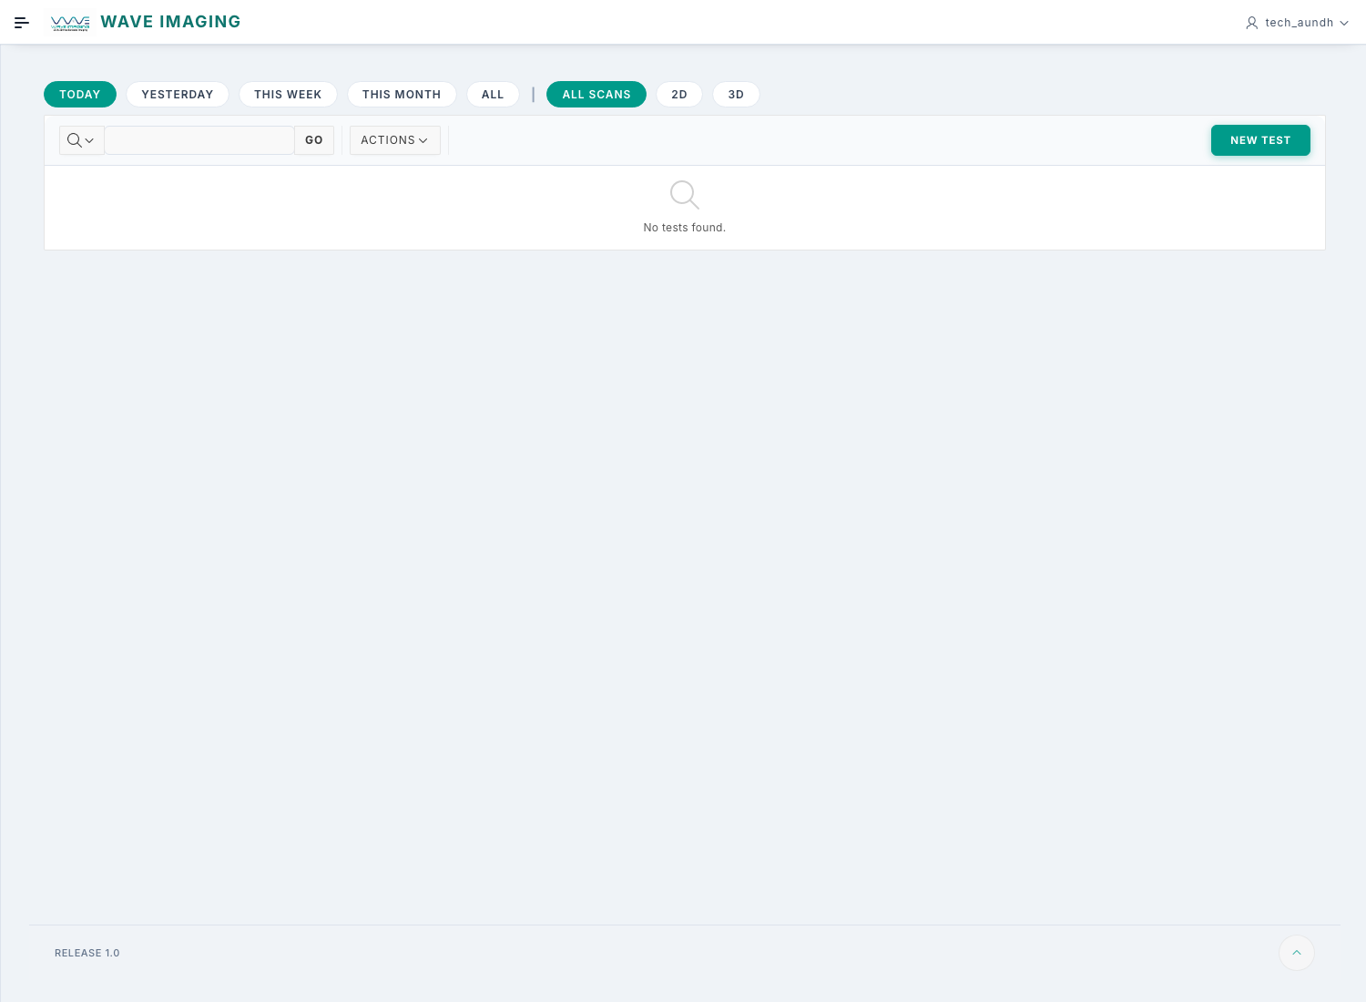Screen dimensions: 1366x1002
Task: Open the hamburger navigation menu
Action: (22, 23)
